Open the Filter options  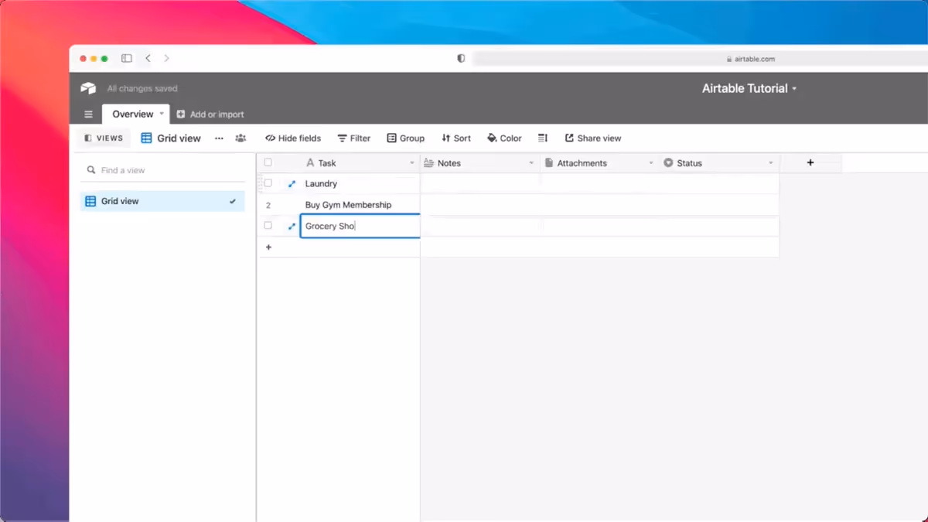click(x=353, y=138)
